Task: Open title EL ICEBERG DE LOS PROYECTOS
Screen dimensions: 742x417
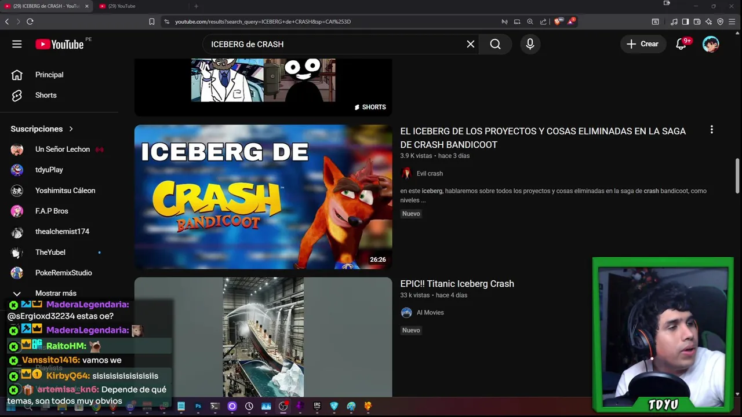Action: click(x=543, y=138)
